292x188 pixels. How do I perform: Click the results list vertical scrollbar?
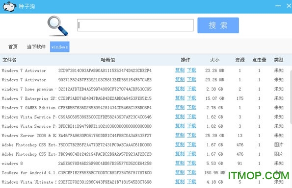point(291,97)
